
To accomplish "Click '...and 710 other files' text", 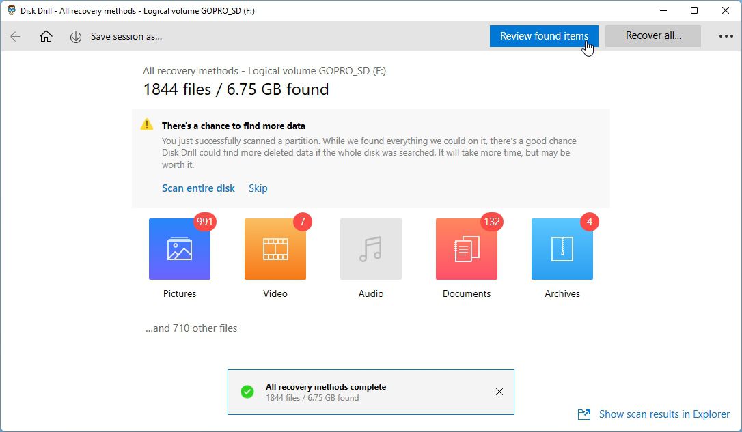I will [x=191, y=328].
